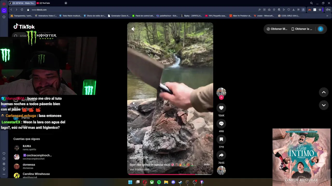Open 'Transparenta / semi...' bookmark
The height and width of the screenshot is (186, 332).
point(21,16)
